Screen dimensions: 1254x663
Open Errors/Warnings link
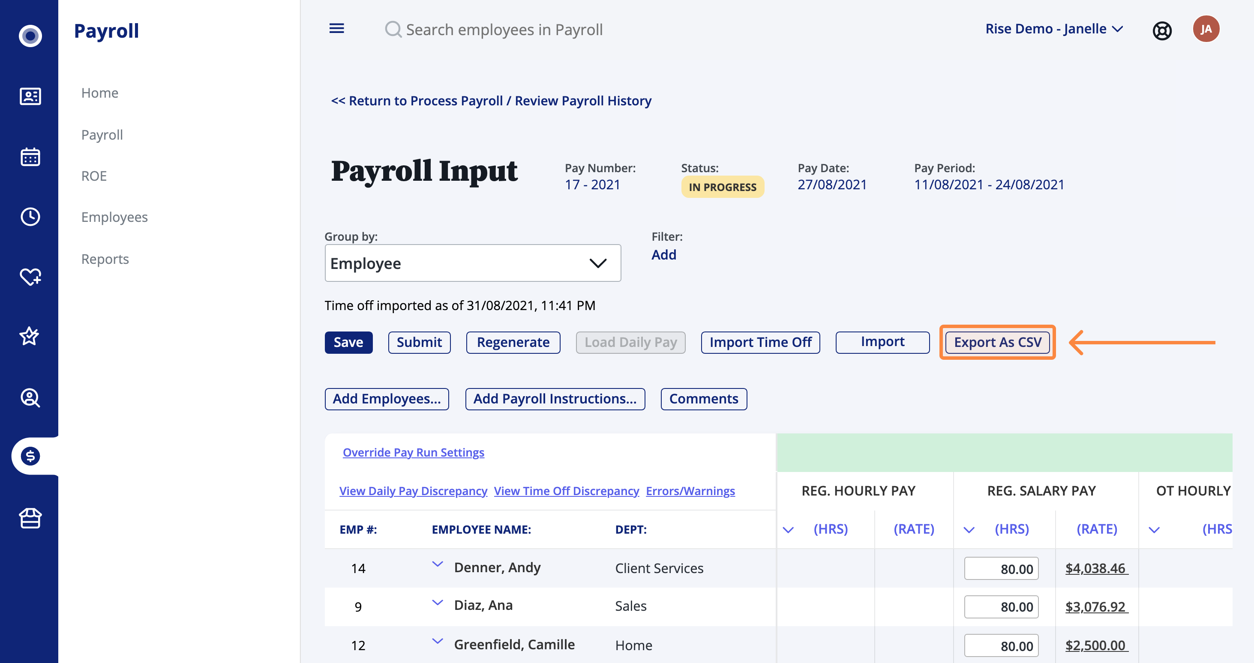point(690,491)
